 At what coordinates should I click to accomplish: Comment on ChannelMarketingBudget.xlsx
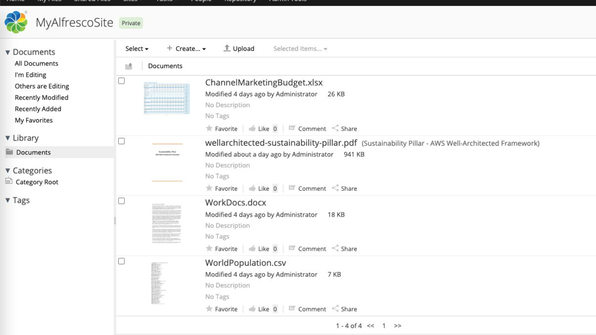[x=307, y=129]
